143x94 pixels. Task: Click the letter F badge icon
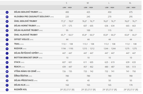click(x=7, y=40)
